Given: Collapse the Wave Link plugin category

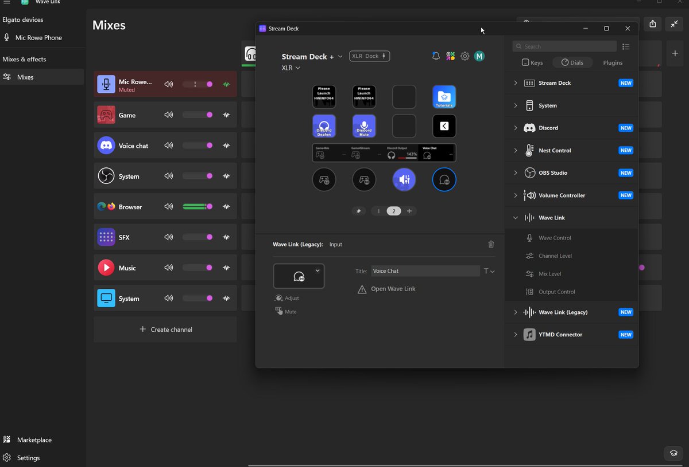Looking at the screenshot, I should coord(515,218).
